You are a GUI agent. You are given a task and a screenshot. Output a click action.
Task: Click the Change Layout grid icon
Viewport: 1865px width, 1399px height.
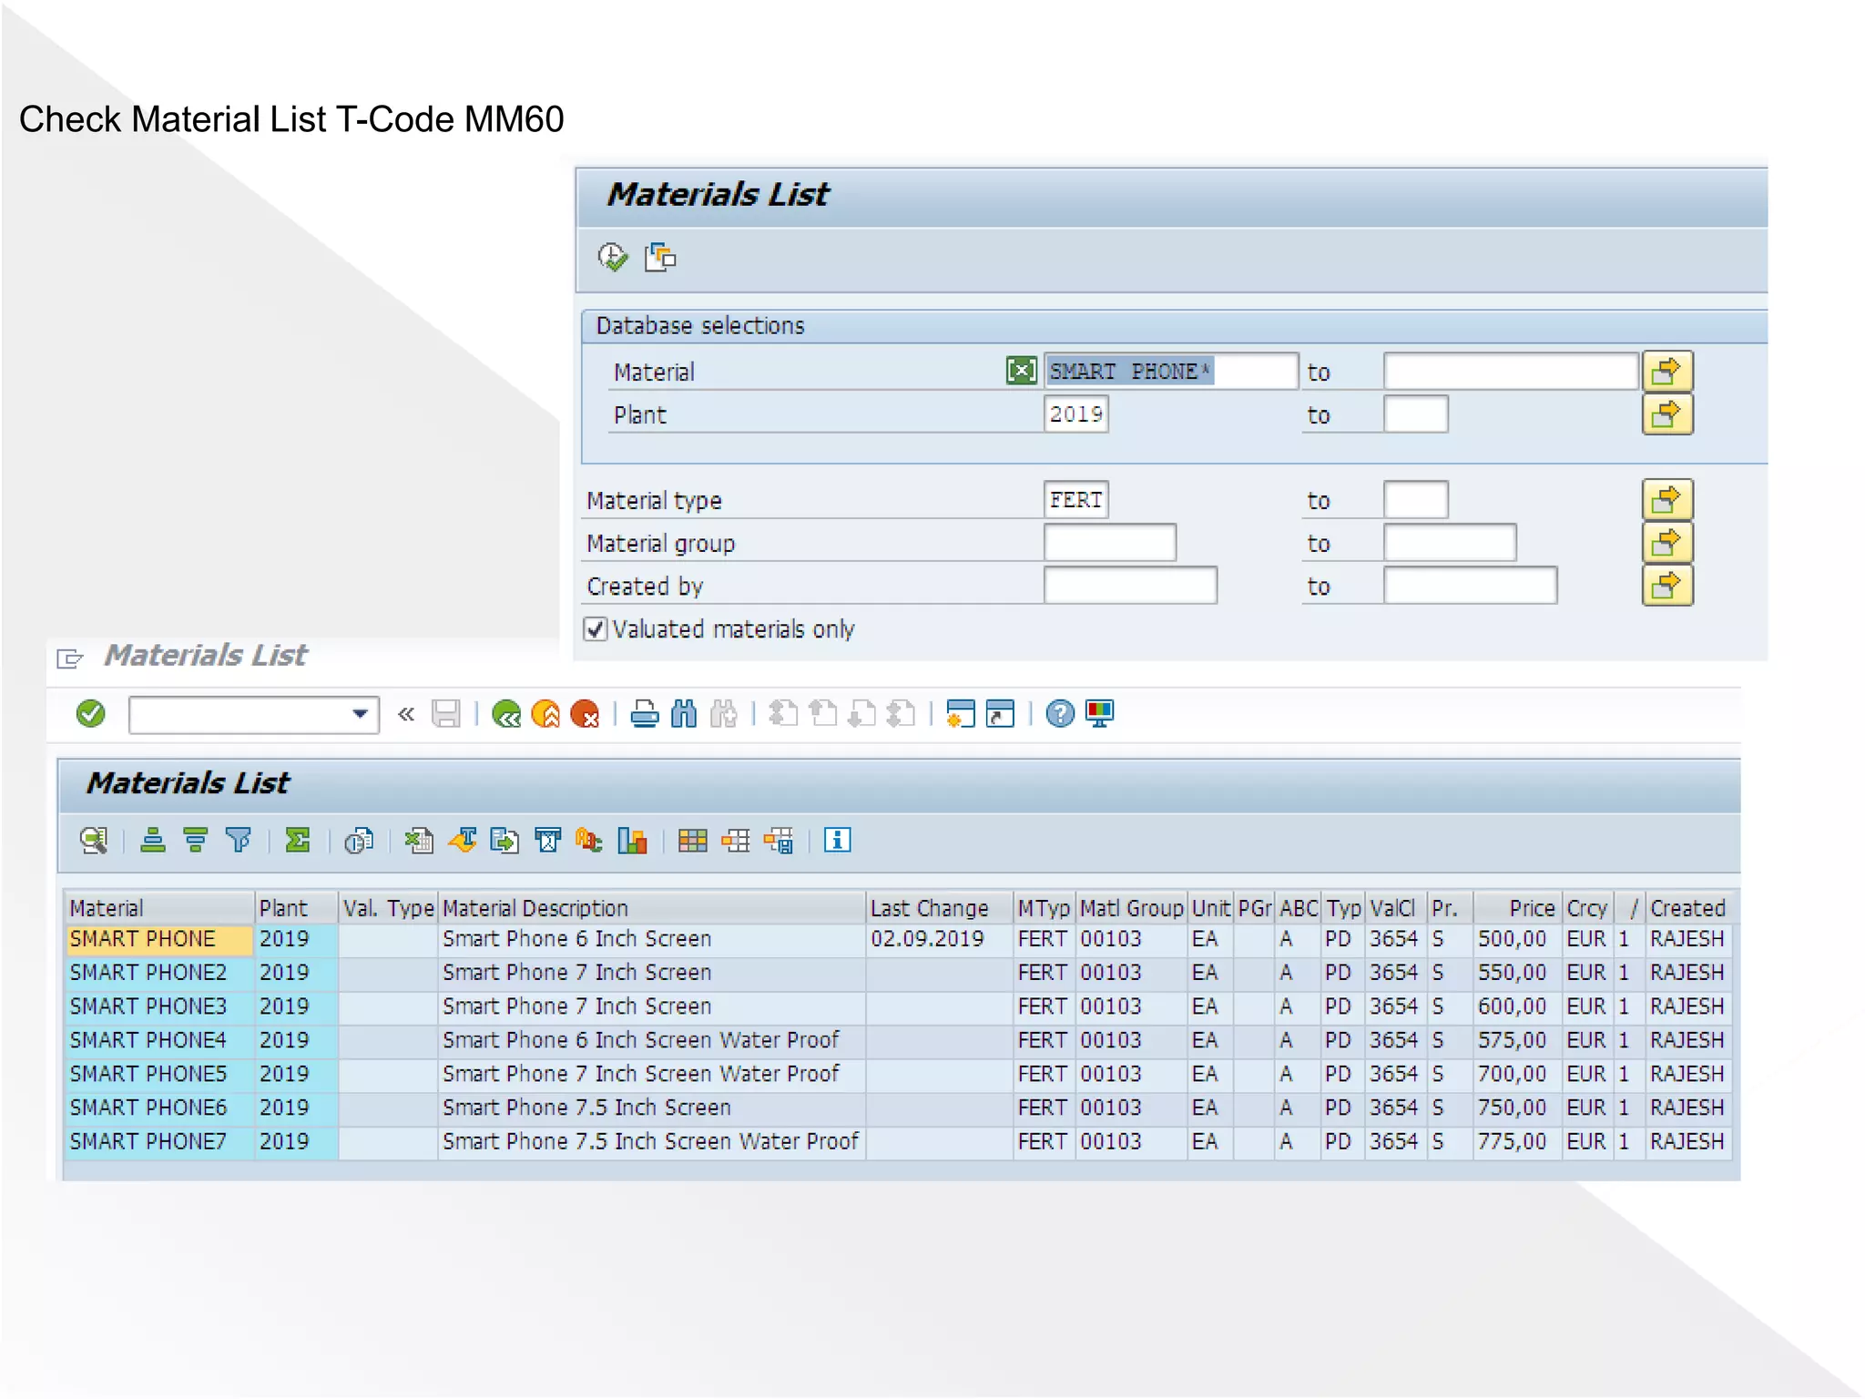(693, 841)
